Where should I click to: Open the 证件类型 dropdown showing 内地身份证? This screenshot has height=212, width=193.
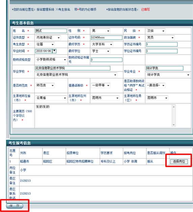(48, 38)
